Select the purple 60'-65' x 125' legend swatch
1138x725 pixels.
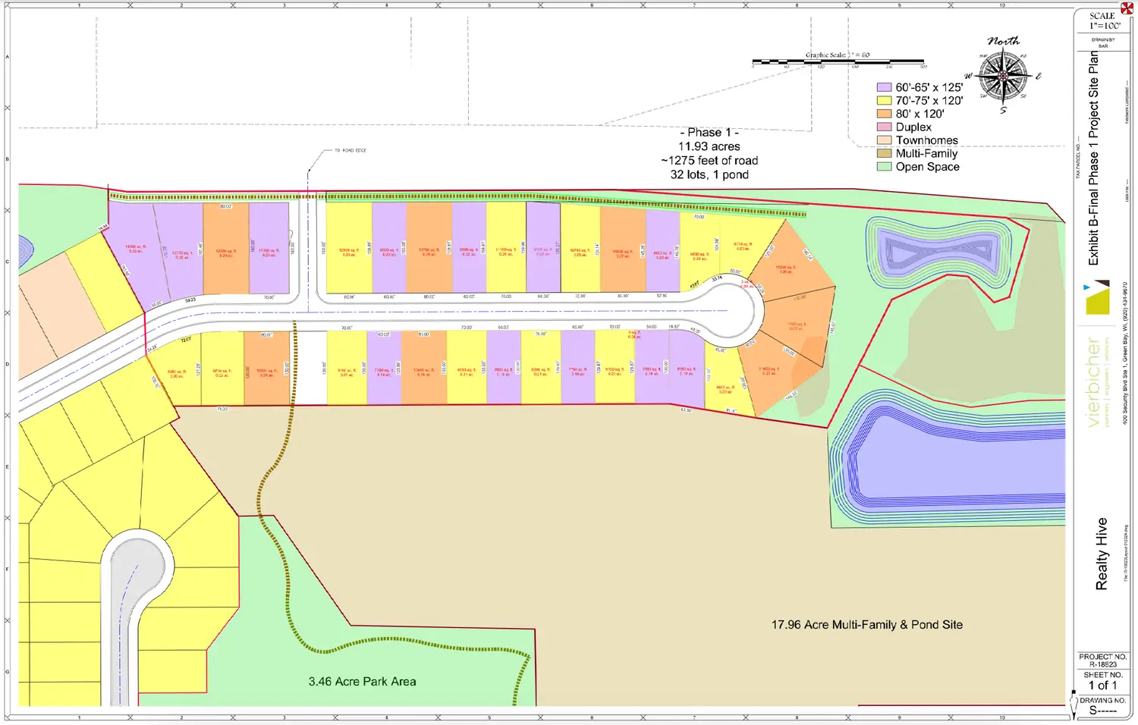coord(884,88)
